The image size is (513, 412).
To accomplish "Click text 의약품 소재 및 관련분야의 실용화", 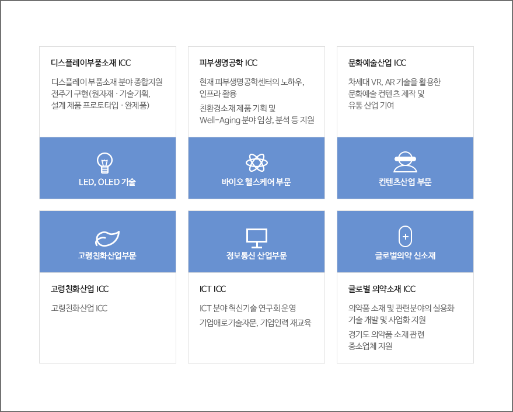I will point(401,308).
